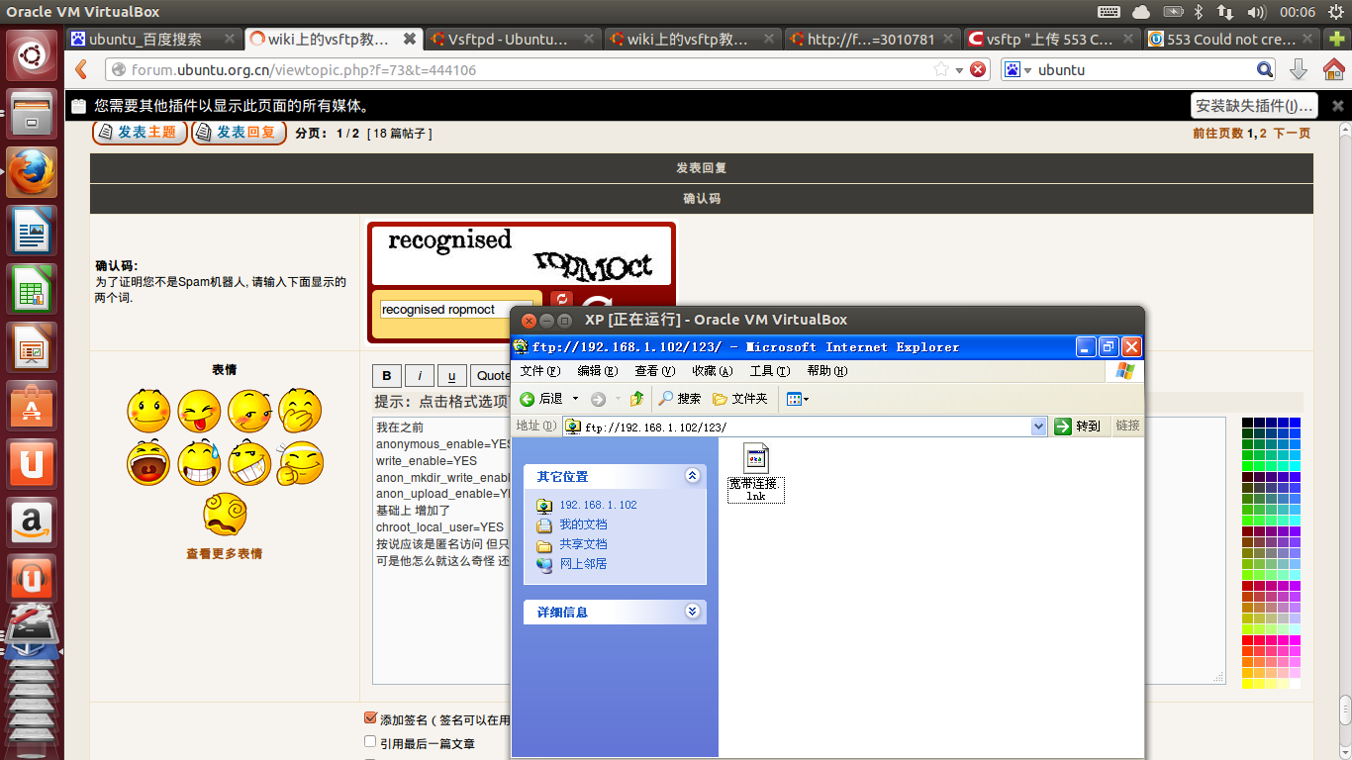Open 网上邻居 link in IE sidebar
This screenshot has height=760, width=1352.
click(583, 564)
